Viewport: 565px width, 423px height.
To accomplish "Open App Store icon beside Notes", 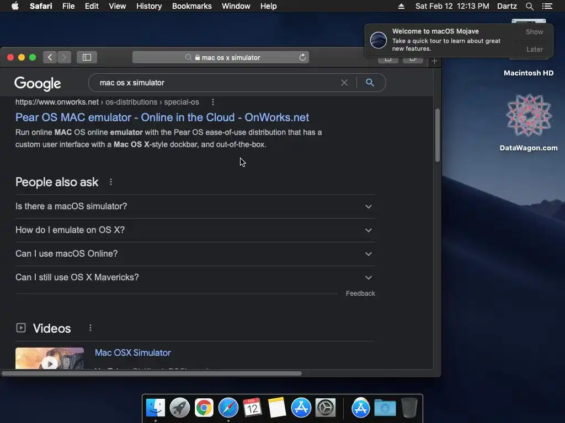I will coord(301,408).
